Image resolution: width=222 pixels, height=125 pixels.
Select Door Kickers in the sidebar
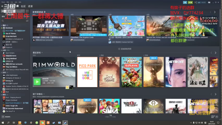point(10,53)
